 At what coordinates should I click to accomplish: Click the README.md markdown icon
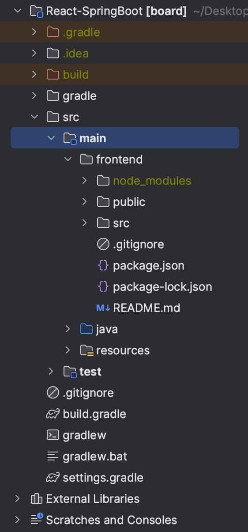tap(103, 308)
